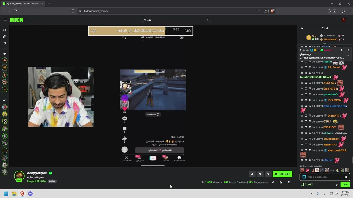Open chat identity badge selector
353x198 pixels.
point(304,177)
